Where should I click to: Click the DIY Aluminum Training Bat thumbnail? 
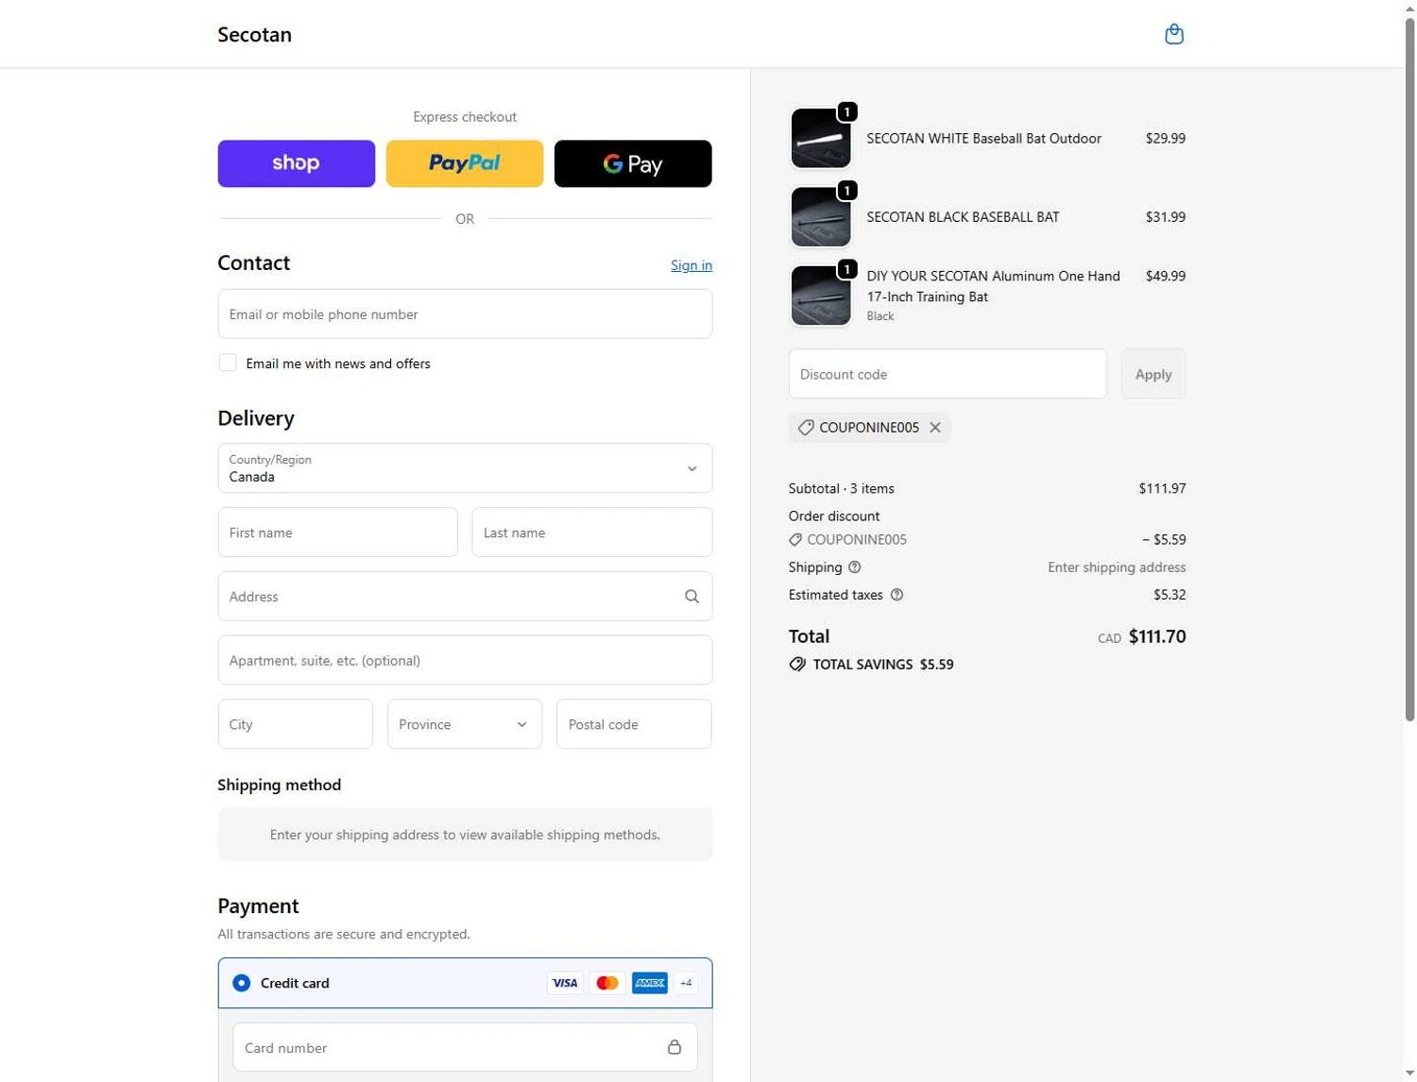point(820,296)
